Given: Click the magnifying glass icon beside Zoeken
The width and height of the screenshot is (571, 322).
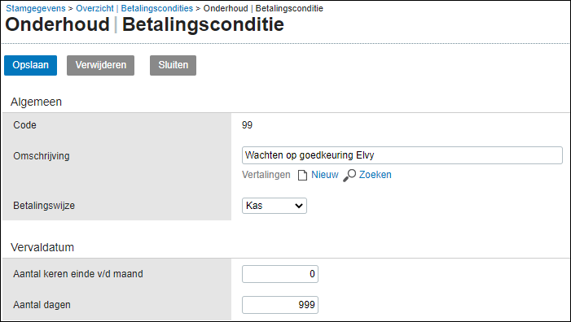Looking at the screenshot, I should pyautogui.click(x=349, y=175).
